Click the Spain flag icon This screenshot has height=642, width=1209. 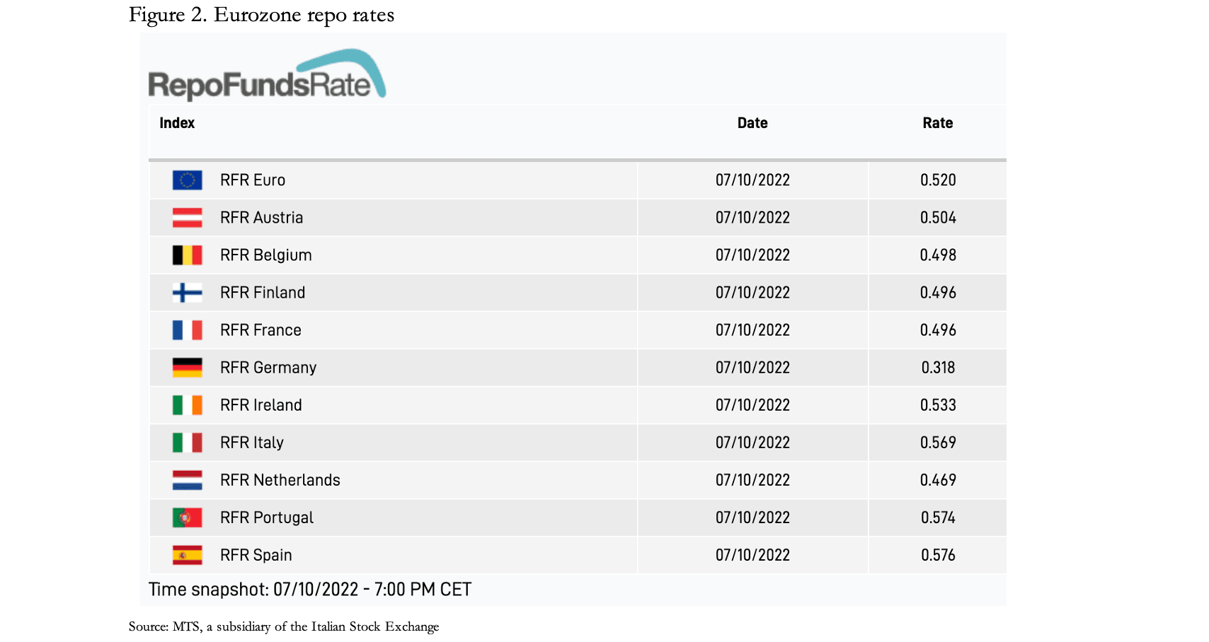click(x=188, y=555)
